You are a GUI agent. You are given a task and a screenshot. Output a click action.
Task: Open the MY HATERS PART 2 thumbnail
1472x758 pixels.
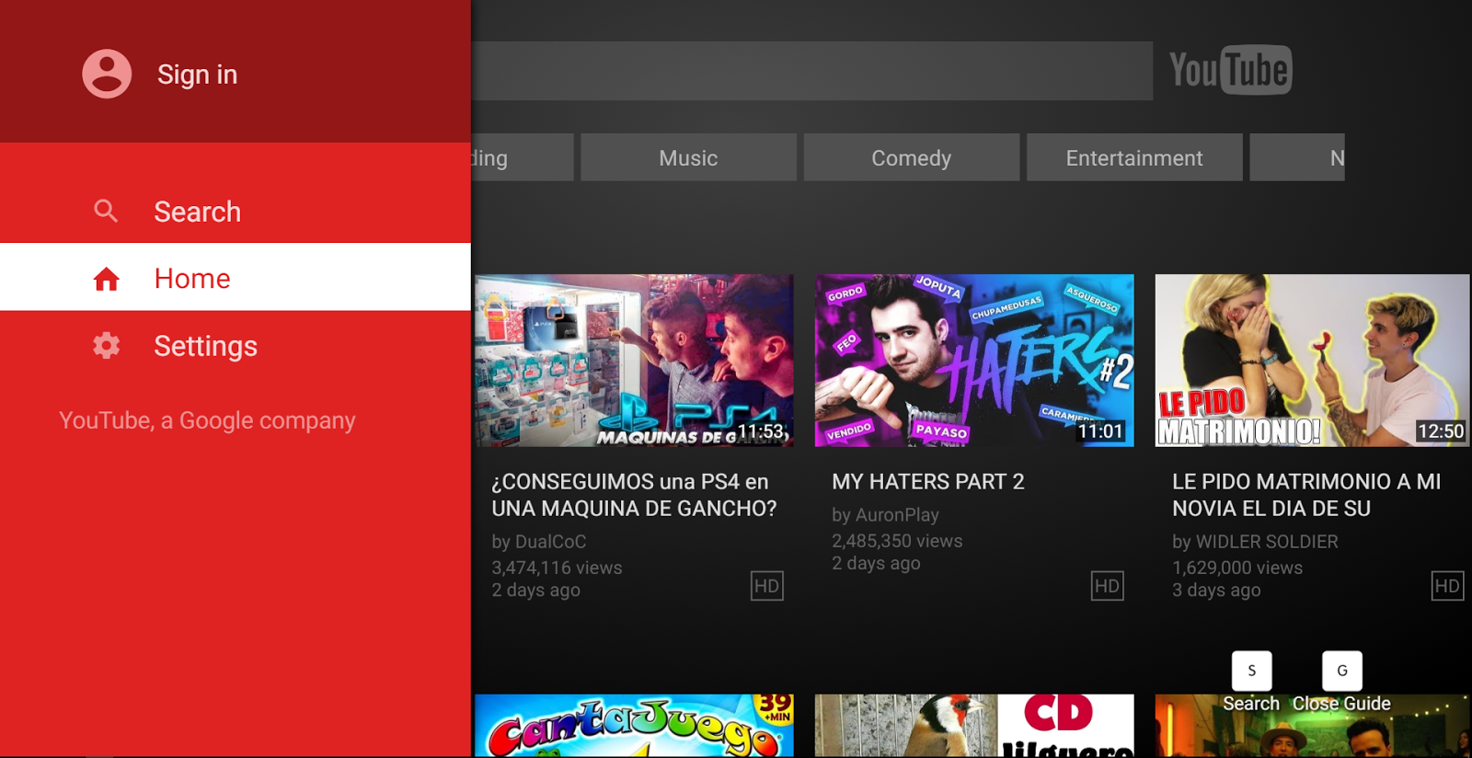(x=974, y=361)
